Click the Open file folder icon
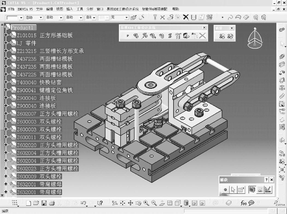 [36, 203]
